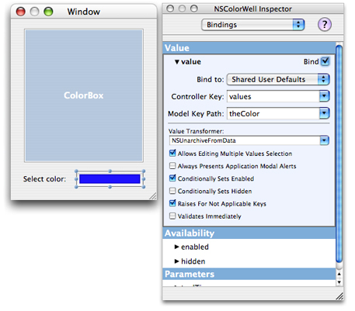Click the Model Key Path field theColor
The height and width of the screenshot is (311, 355).
point(273,113)
